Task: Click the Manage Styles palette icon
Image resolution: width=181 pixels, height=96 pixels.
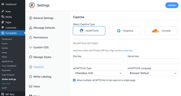Action: point(31,57)
